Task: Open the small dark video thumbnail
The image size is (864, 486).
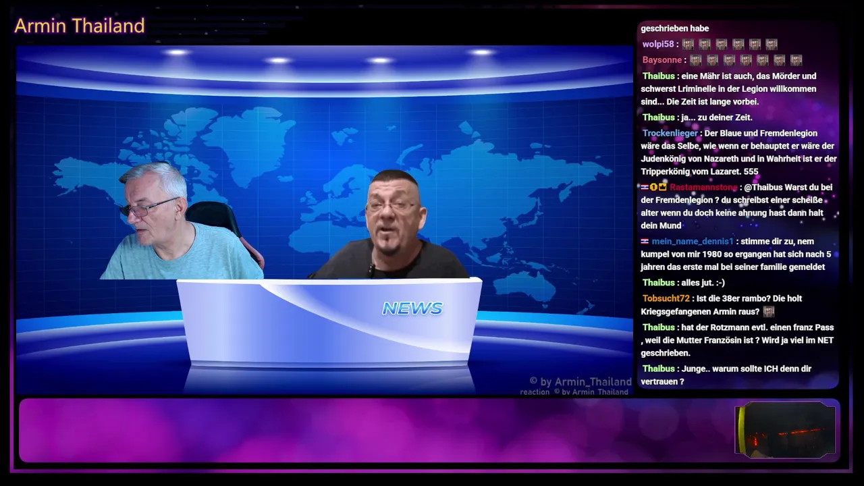Action: (786, 429)
